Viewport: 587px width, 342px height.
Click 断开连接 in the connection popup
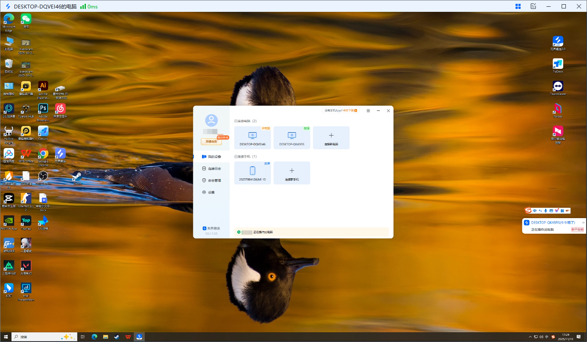tap(577, 230)
